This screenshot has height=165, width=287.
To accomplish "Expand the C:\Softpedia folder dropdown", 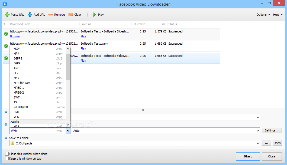I will pos(258,143).
